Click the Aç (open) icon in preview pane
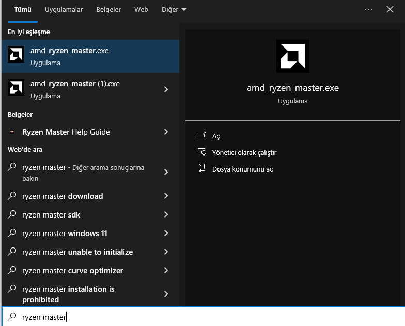 (x=201, y=136)
